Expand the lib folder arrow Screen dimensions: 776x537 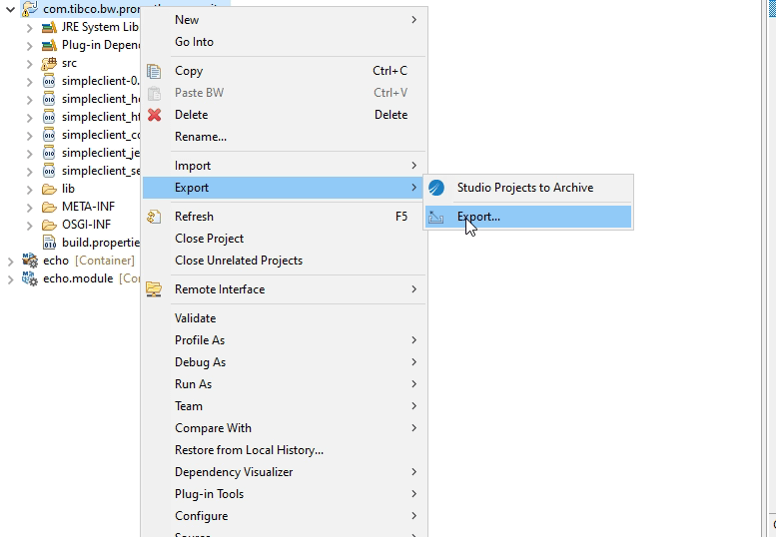(x=29, y=189)
